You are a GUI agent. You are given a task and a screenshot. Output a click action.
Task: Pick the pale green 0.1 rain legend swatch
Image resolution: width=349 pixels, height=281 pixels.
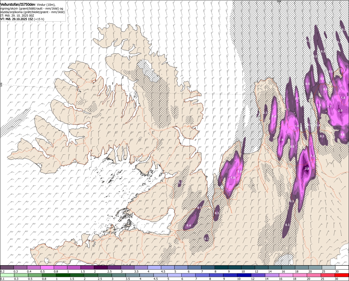[7, 275]
